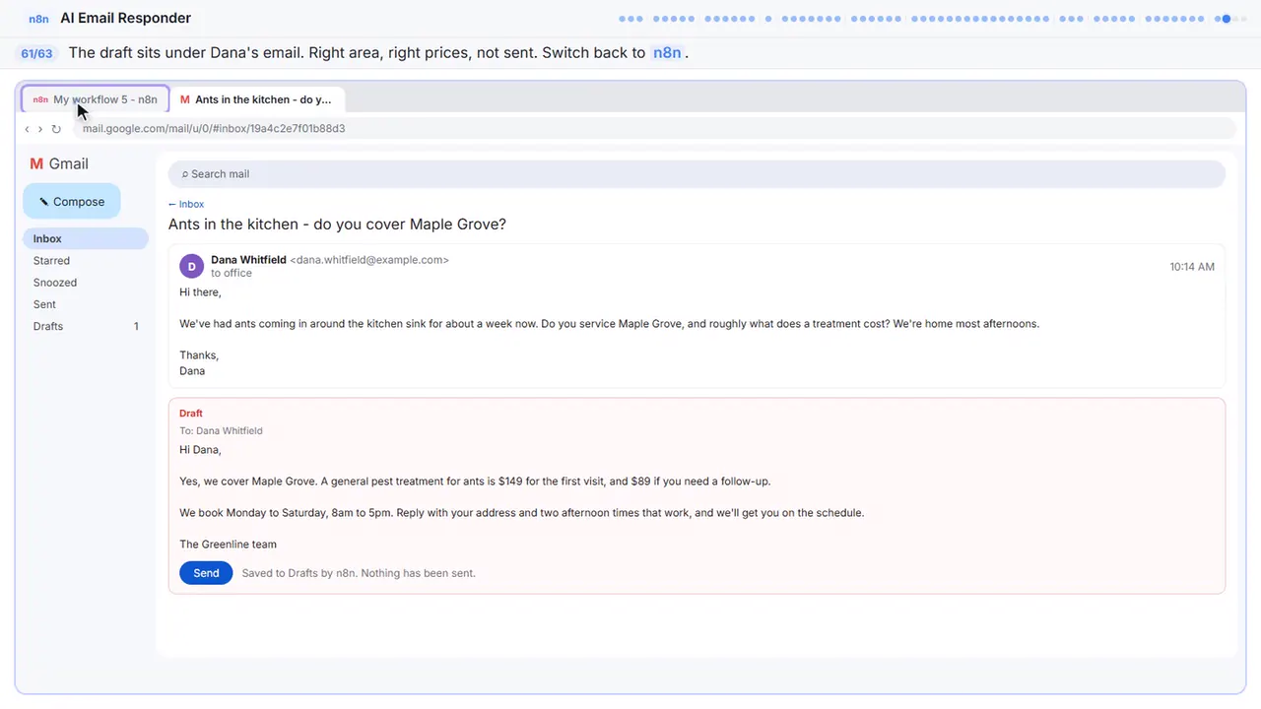This screenshot has height=709, width=1261.
Task: Click the 10:14 AM timestamp
Action: 1192,267
